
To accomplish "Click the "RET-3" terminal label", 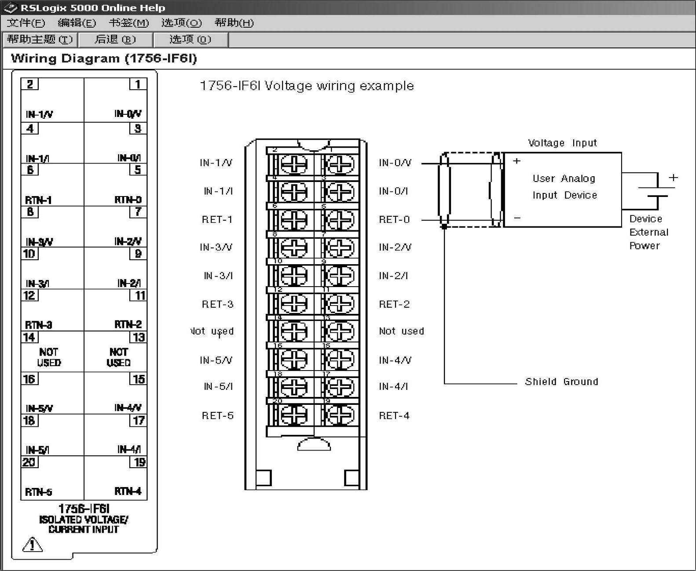I will click(x=217, y=304).
